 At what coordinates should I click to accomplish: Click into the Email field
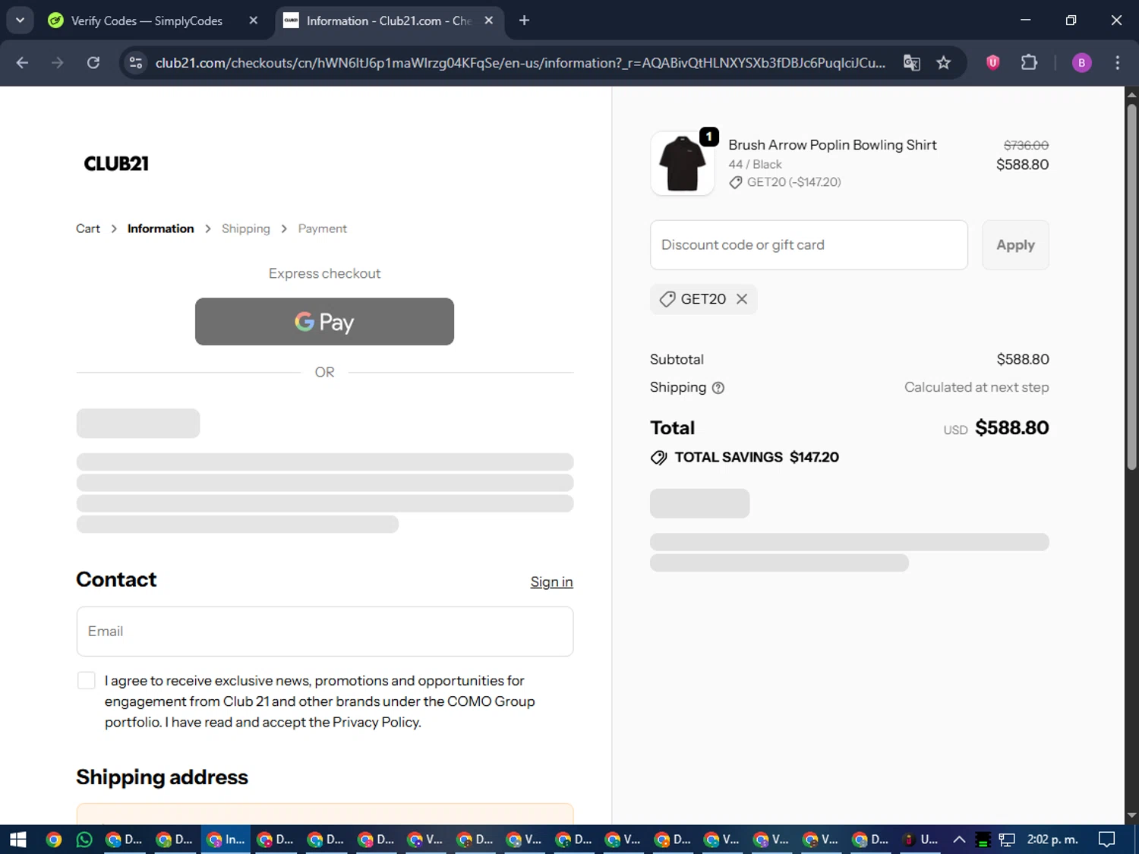(x=325, y=632)
